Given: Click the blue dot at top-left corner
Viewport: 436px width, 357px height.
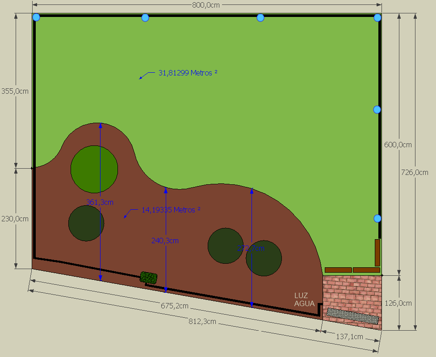Looking at the screenshot, I should pyautogui.click(x=36, y=17).
